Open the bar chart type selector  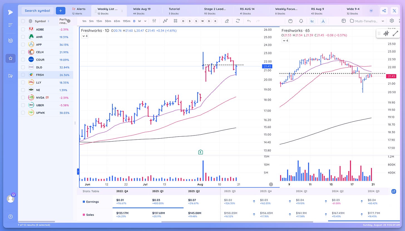click(x=154, y=21)
